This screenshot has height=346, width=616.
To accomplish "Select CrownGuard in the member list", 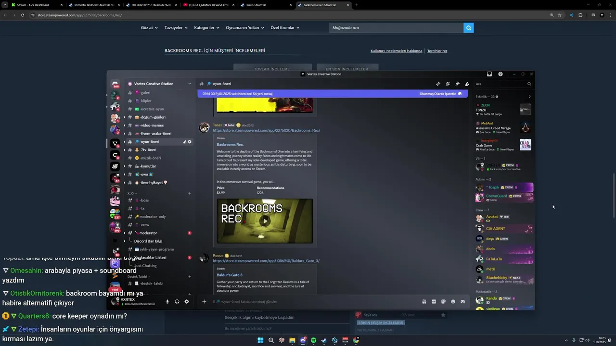I will (x=504, y=197).
